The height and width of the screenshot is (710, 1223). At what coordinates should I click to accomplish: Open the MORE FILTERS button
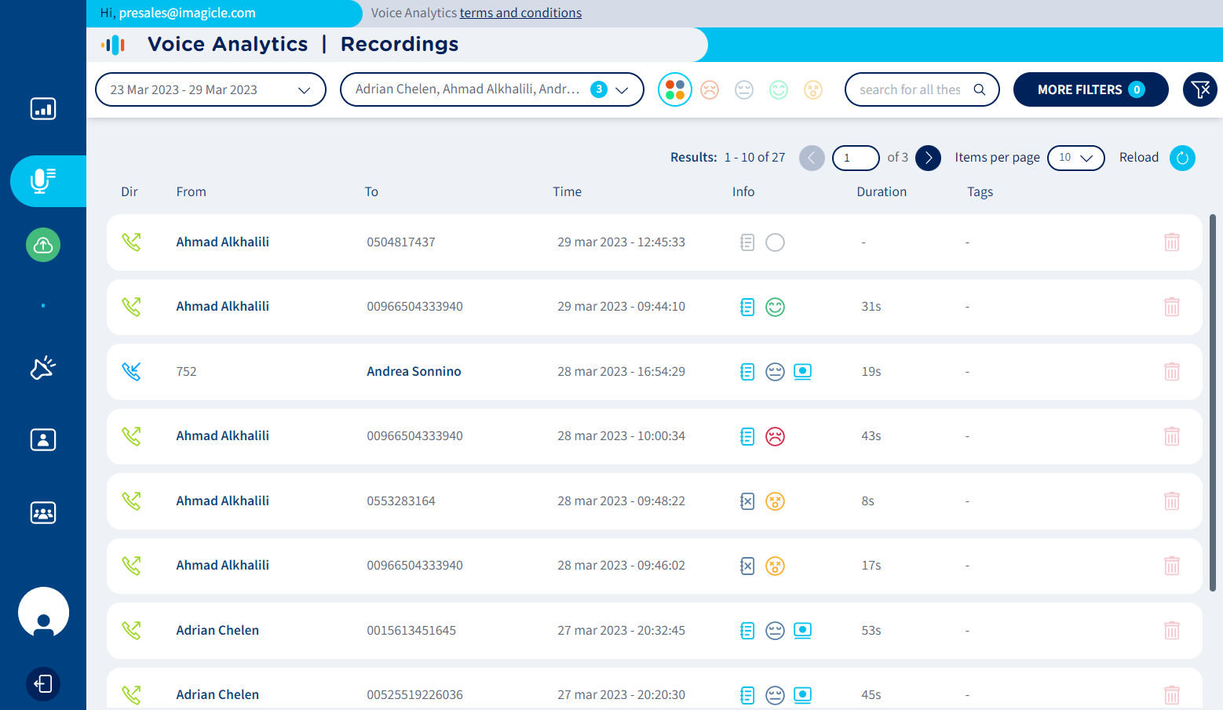coord(1090,89)
